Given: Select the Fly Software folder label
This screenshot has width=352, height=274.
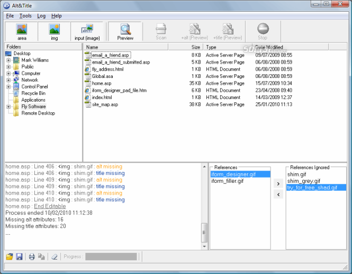Looking at the screenshot, I should (33, 107).
